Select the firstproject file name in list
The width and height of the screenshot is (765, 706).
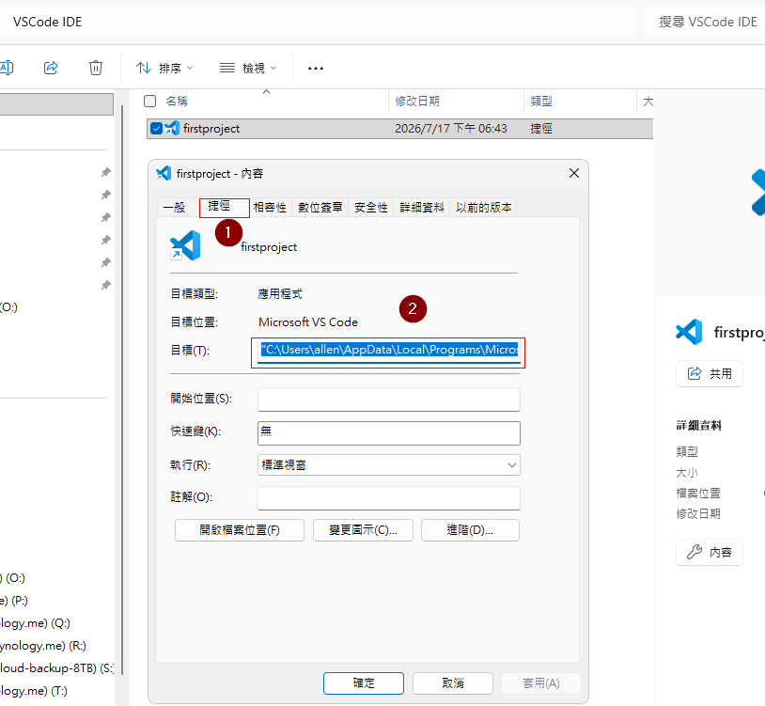coord(211,128)
